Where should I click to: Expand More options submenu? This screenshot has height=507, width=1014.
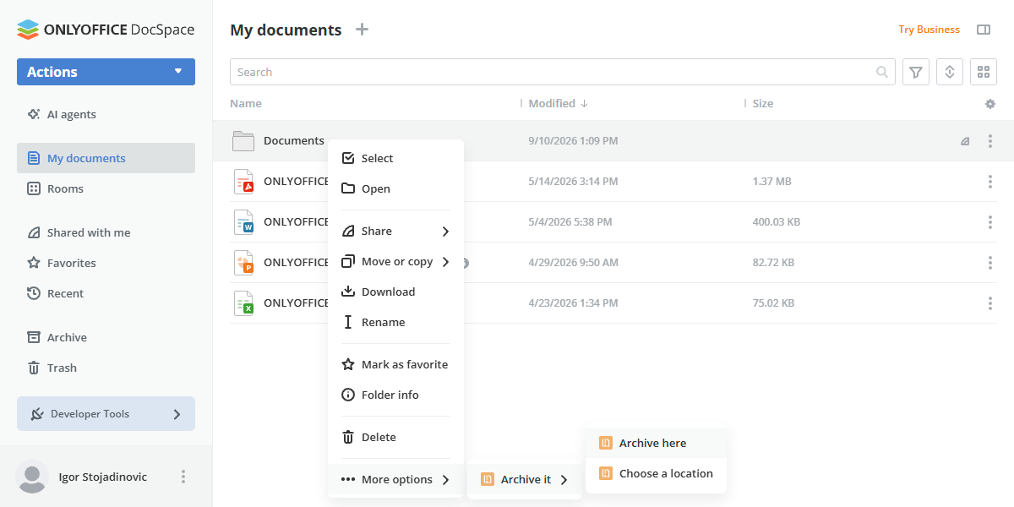point(395,479)
